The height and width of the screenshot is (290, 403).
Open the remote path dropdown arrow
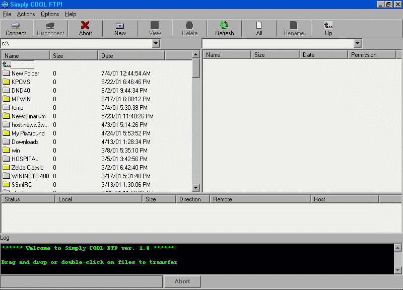click(x=357, y=43)
